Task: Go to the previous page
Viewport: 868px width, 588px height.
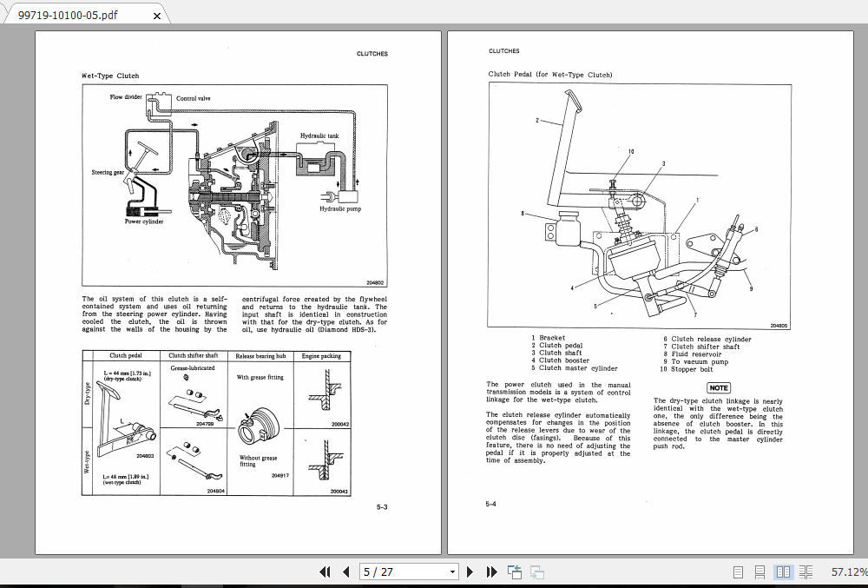Action: (345, 571)
